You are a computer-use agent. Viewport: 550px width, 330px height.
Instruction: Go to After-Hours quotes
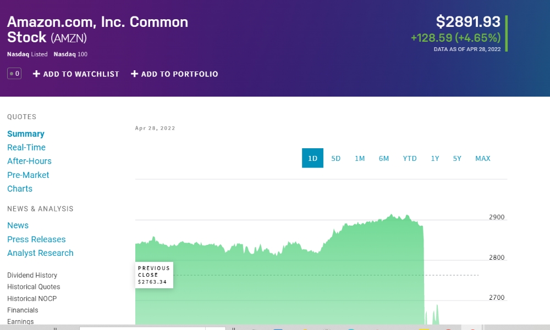point(29,161)
